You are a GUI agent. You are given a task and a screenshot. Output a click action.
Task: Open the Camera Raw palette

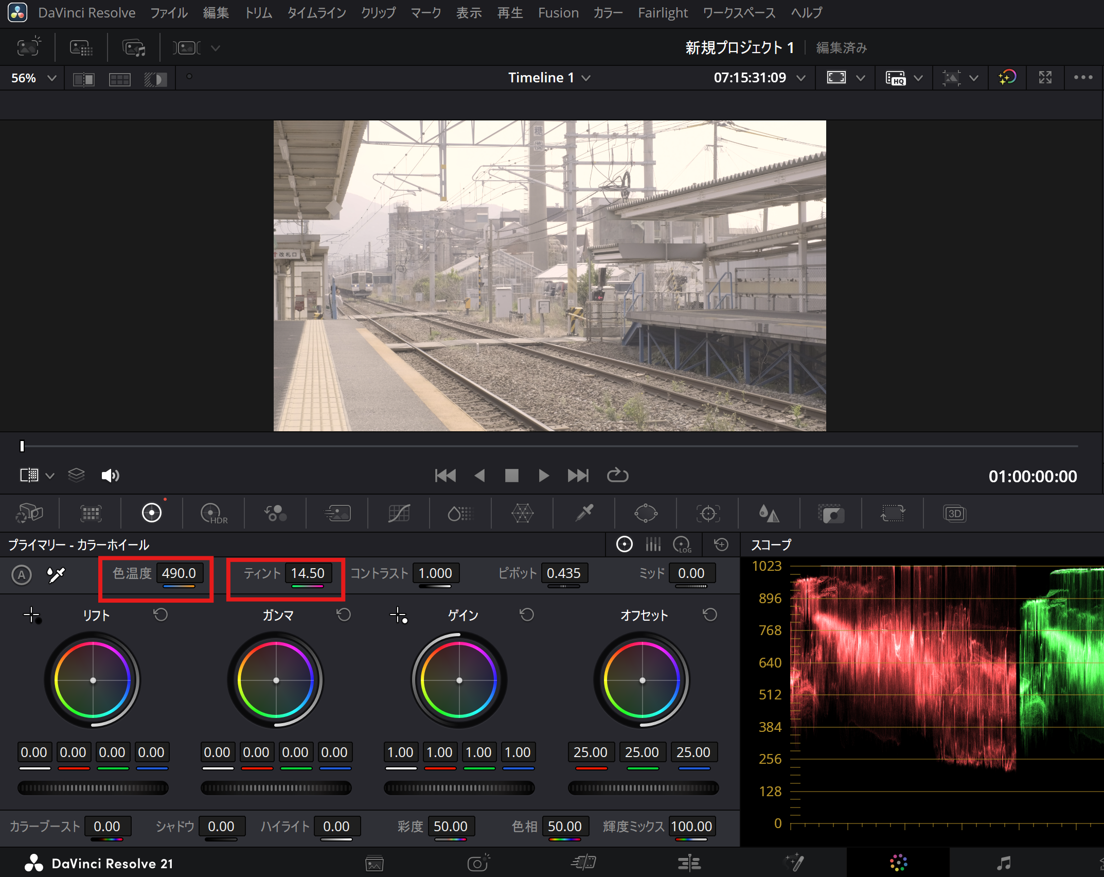click(x=29, y=514)
